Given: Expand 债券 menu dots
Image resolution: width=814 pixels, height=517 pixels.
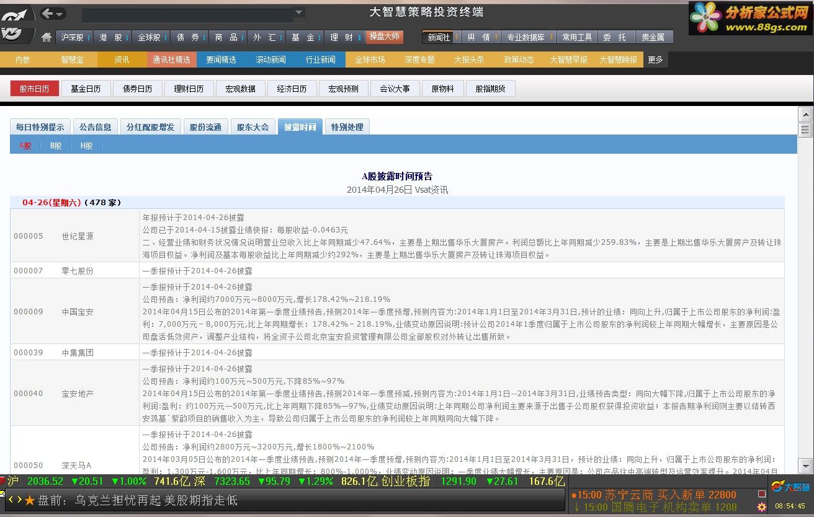Looking at the screenshot, I should [x=204, y=37].
